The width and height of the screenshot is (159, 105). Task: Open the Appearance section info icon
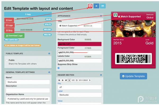(101, 16)
